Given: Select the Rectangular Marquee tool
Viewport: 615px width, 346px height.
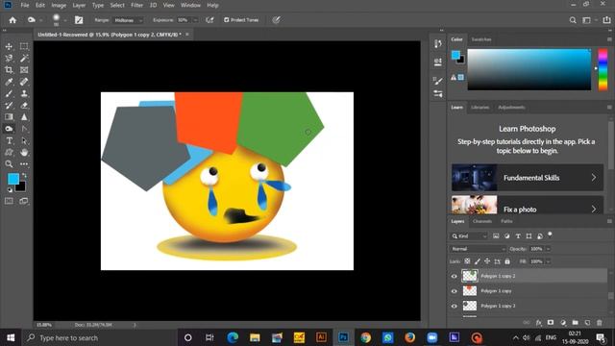Looking at the screenshot, I should 24,46.
